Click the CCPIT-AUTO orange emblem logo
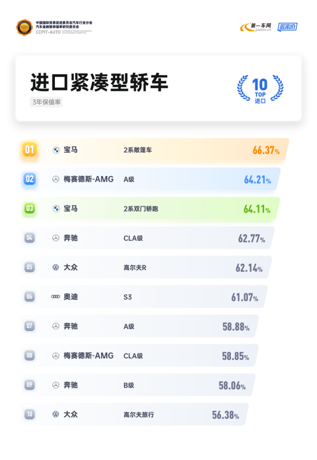317x460 pixels. point(24,27)
